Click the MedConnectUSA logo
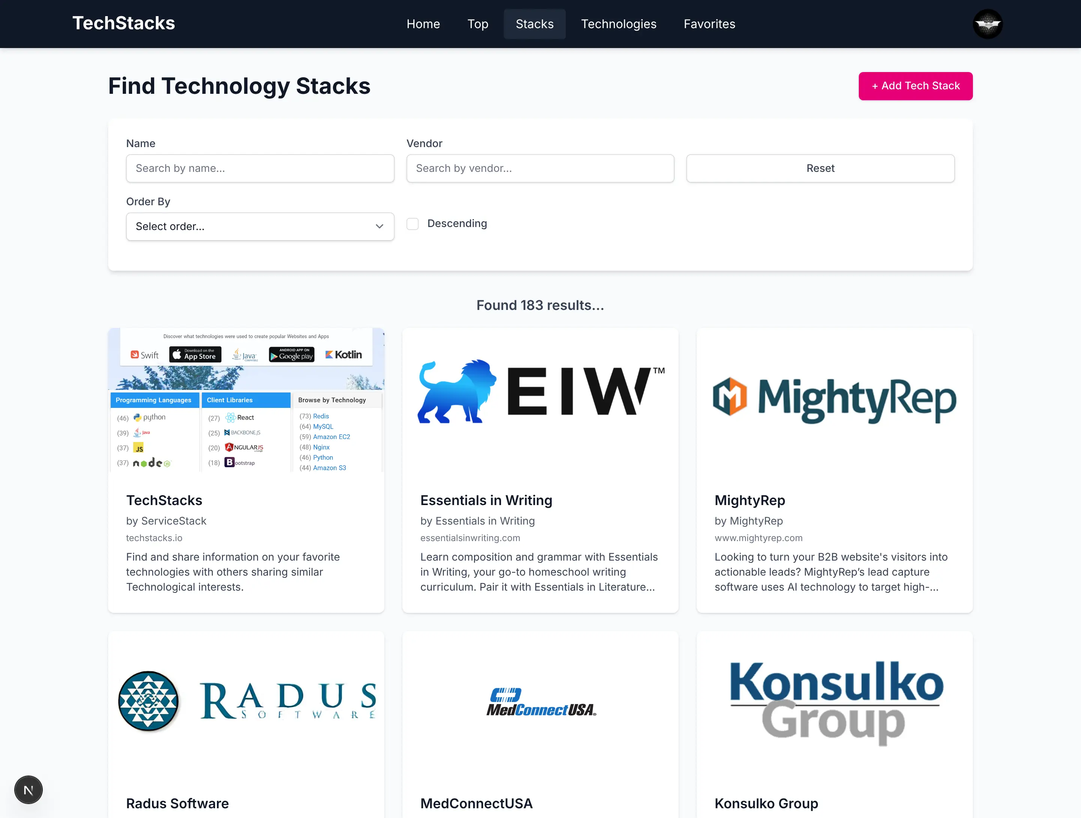This screenshot has height=818, width=1081. (x=540, y=704)
